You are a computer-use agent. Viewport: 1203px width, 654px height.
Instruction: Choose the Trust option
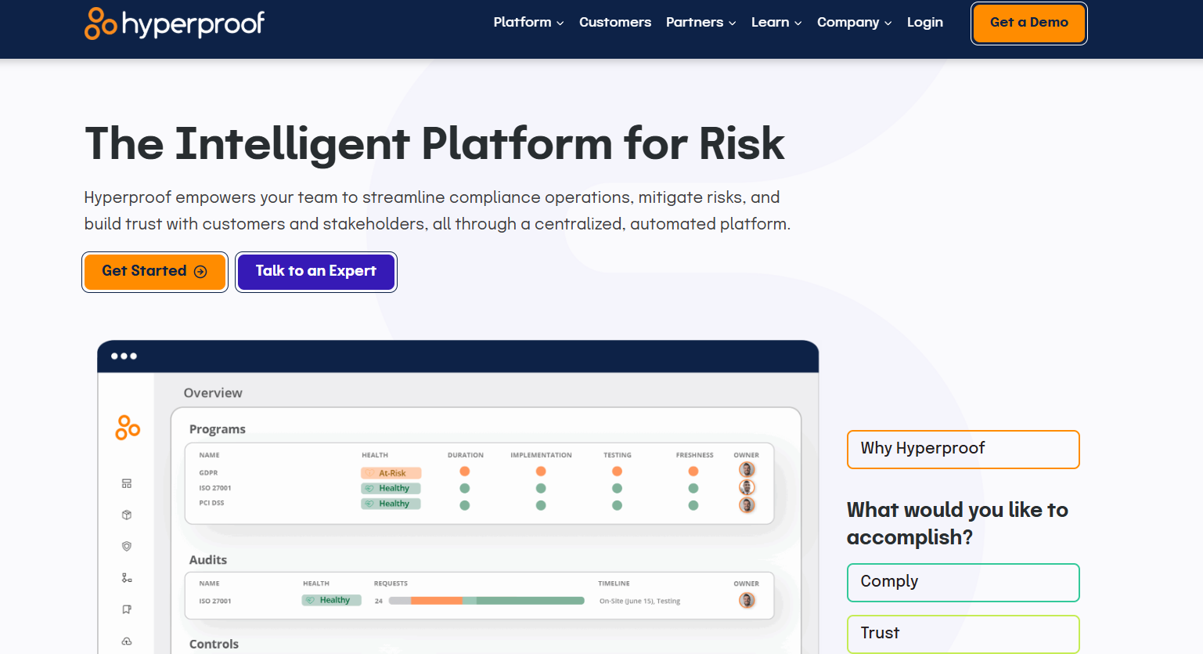pos(963,634)
